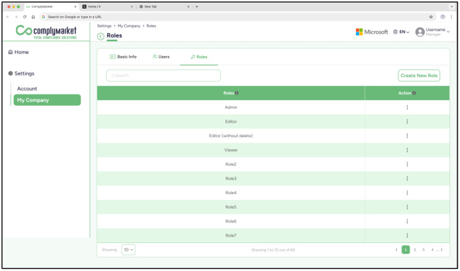Open the action menu for the Admin role
Viewport: 460px width, 271px height.
407,107
